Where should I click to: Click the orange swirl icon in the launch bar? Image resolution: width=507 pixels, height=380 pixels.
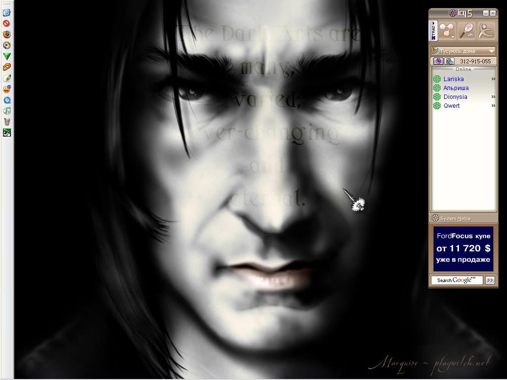click(7, 67)
